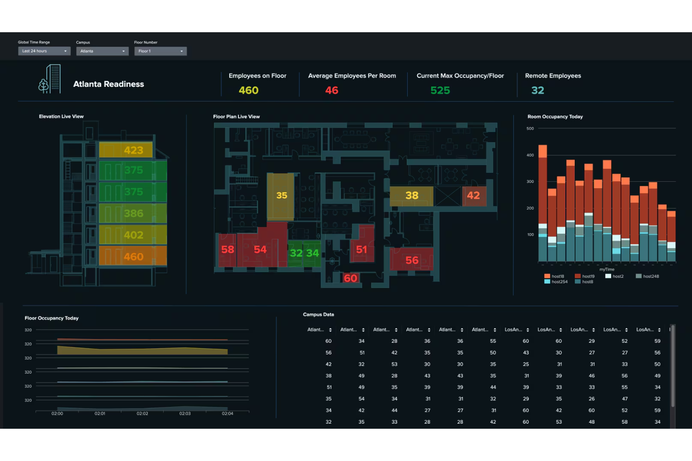Click the Remote Employees value 32
Viewport: 692px width, 461px height.
click(x=537, y=90)
